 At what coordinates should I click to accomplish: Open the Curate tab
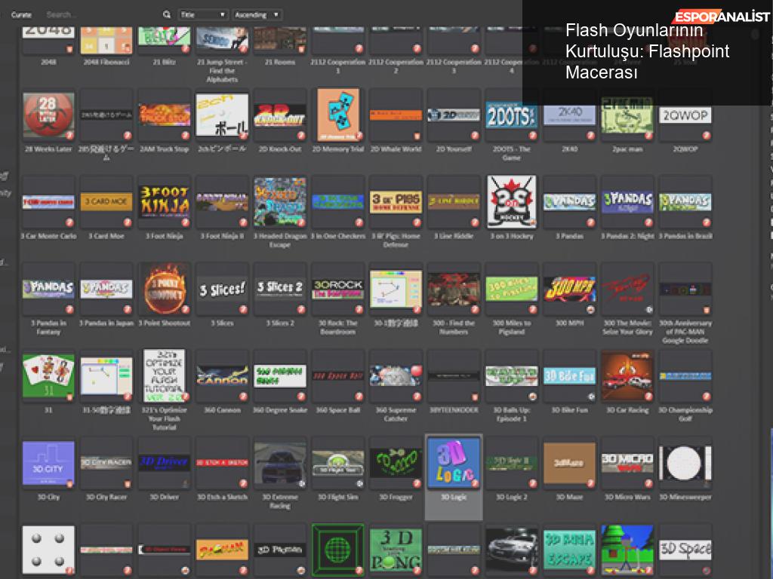click(21, 15)
